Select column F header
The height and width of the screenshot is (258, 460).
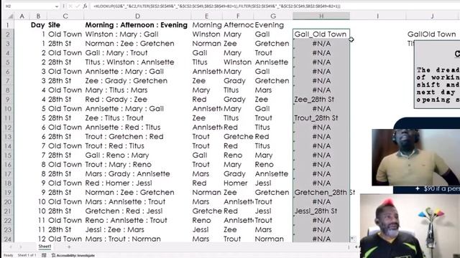[x=238, y=16]
